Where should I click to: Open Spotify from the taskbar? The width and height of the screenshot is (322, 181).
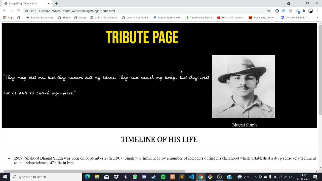coord(163,177)
